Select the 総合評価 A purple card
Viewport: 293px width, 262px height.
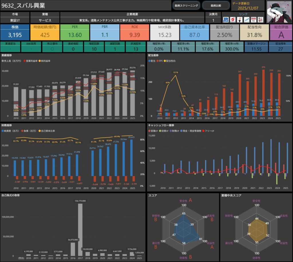click(x=281, y=32)
